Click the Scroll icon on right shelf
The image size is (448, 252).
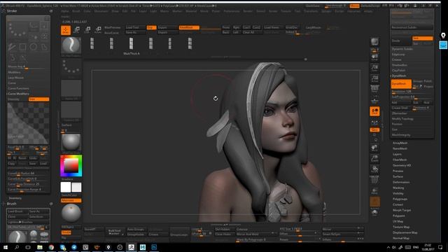point(374,57)
